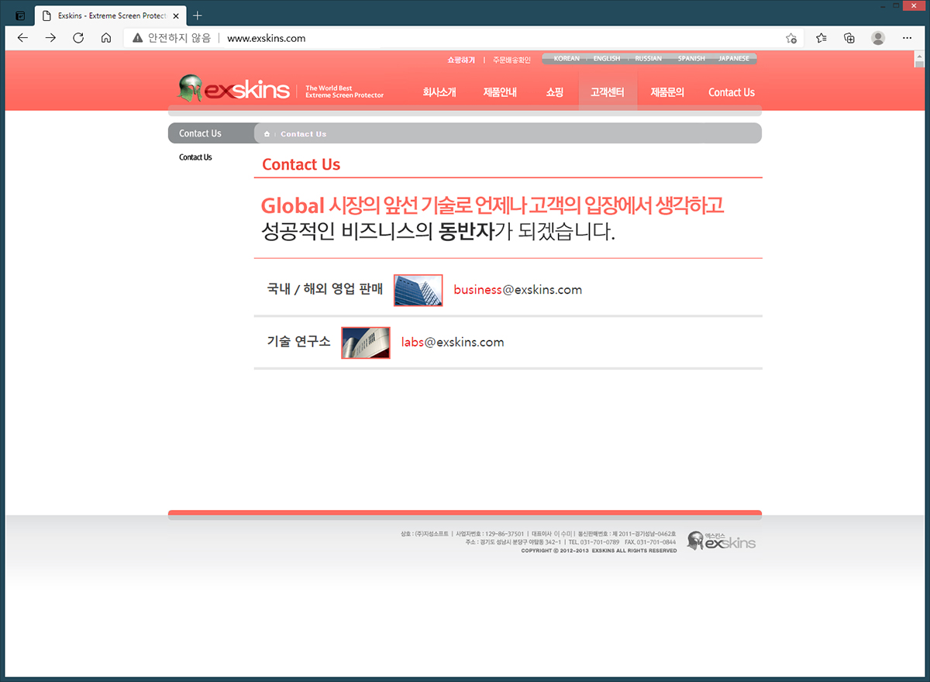Viewport: 930px width, 682px height.
Task: Click the business@exskins.com email link
Action: [517, 290]
